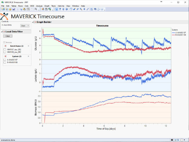Open the Graph menu

[47, 6]
